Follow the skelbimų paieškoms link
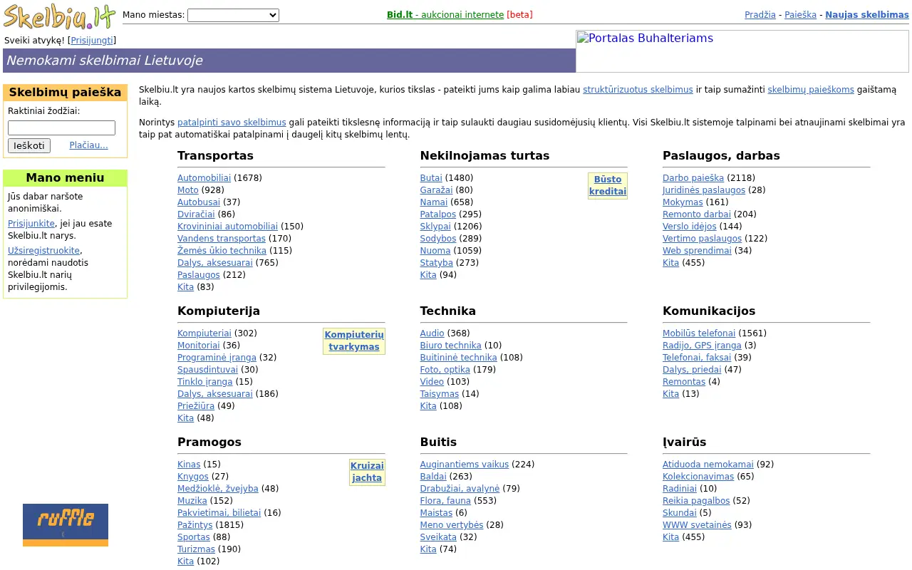This screenshot has width=912, height=570. (x=811, y=90)
